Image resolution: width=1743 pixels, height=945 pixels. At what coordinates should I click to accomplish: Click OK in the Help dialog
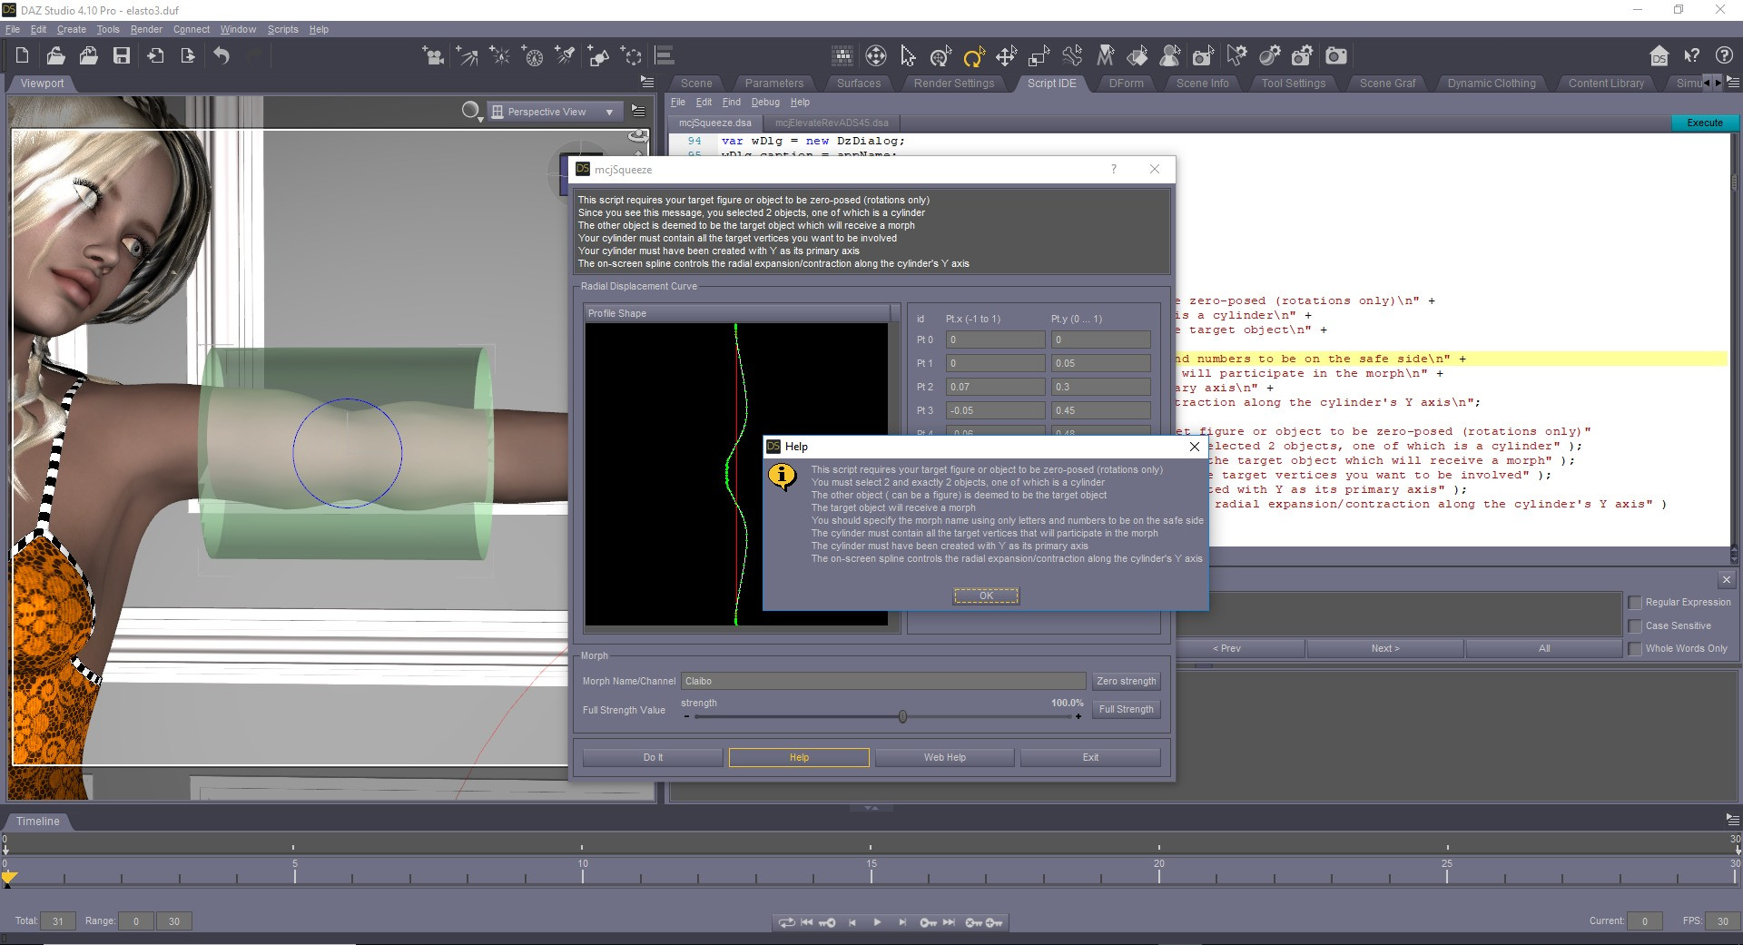click(x=986, y=596)
